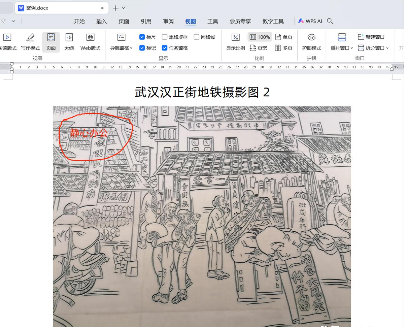Open the 阅读版式 reading layout
The height and width of the screenshot is (327, 404).
click(x=8, y=42)
